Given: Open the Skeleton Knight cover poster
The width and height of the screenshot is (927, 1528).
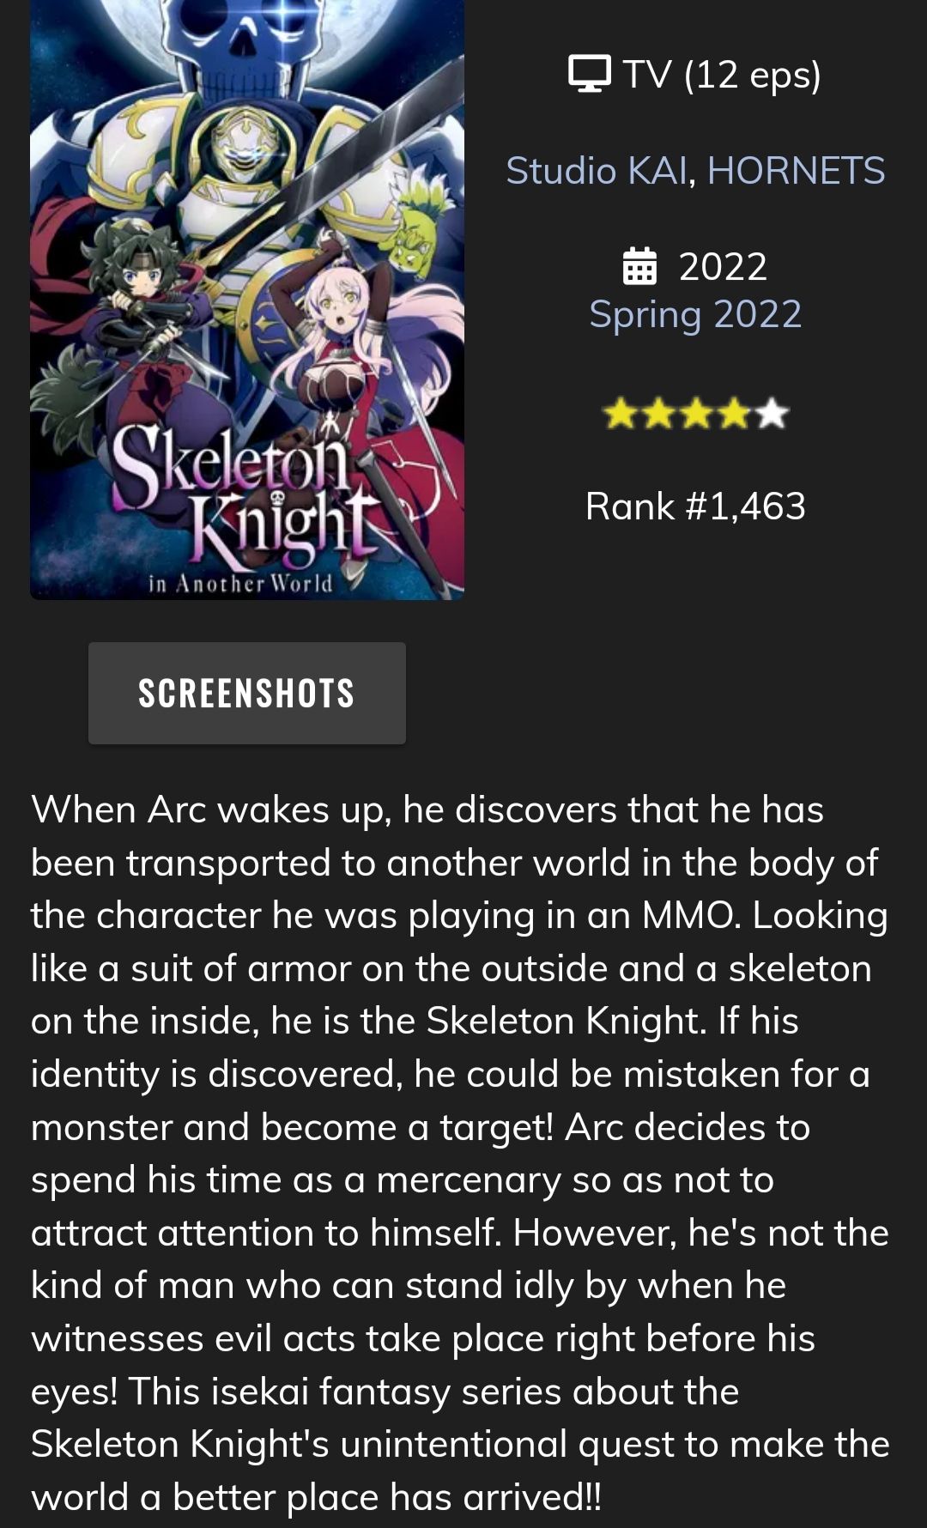Looking at the screenshot, I should tap(247, 299).
